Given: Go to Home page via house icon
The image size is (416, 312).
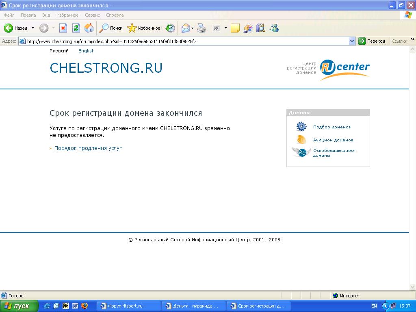Looking at the screenshot, I should [x=89, y=28].
